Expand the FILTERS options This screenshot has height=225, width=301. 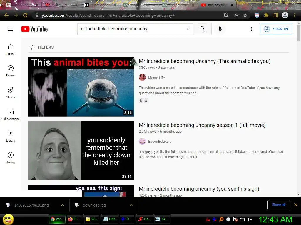tap(41, 47)
